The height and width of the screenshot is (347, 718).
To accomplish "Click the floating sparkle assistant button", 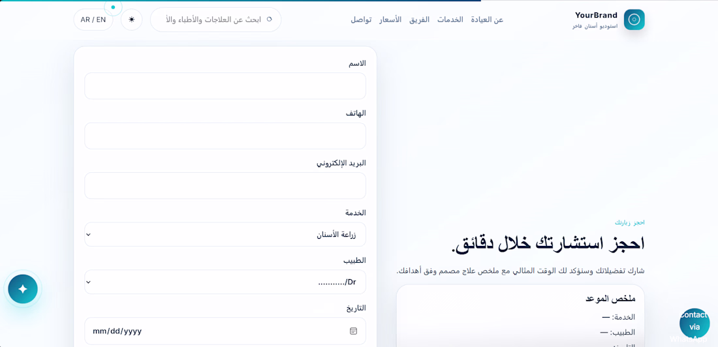I will [23, 289].
